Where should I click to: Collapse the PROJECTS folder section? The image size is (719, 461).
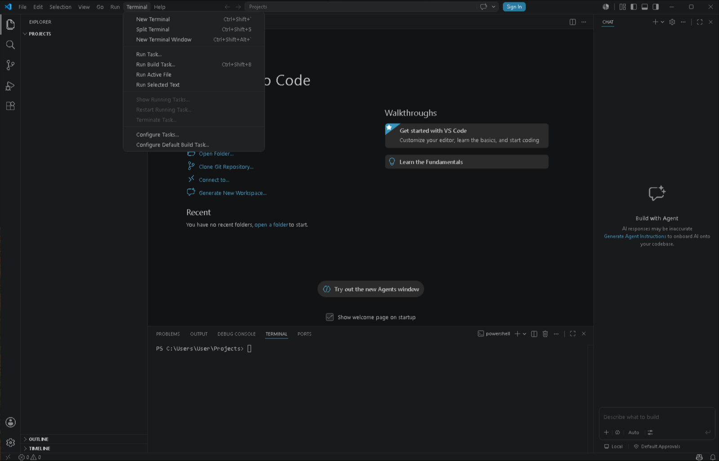[x=40, y=34]
